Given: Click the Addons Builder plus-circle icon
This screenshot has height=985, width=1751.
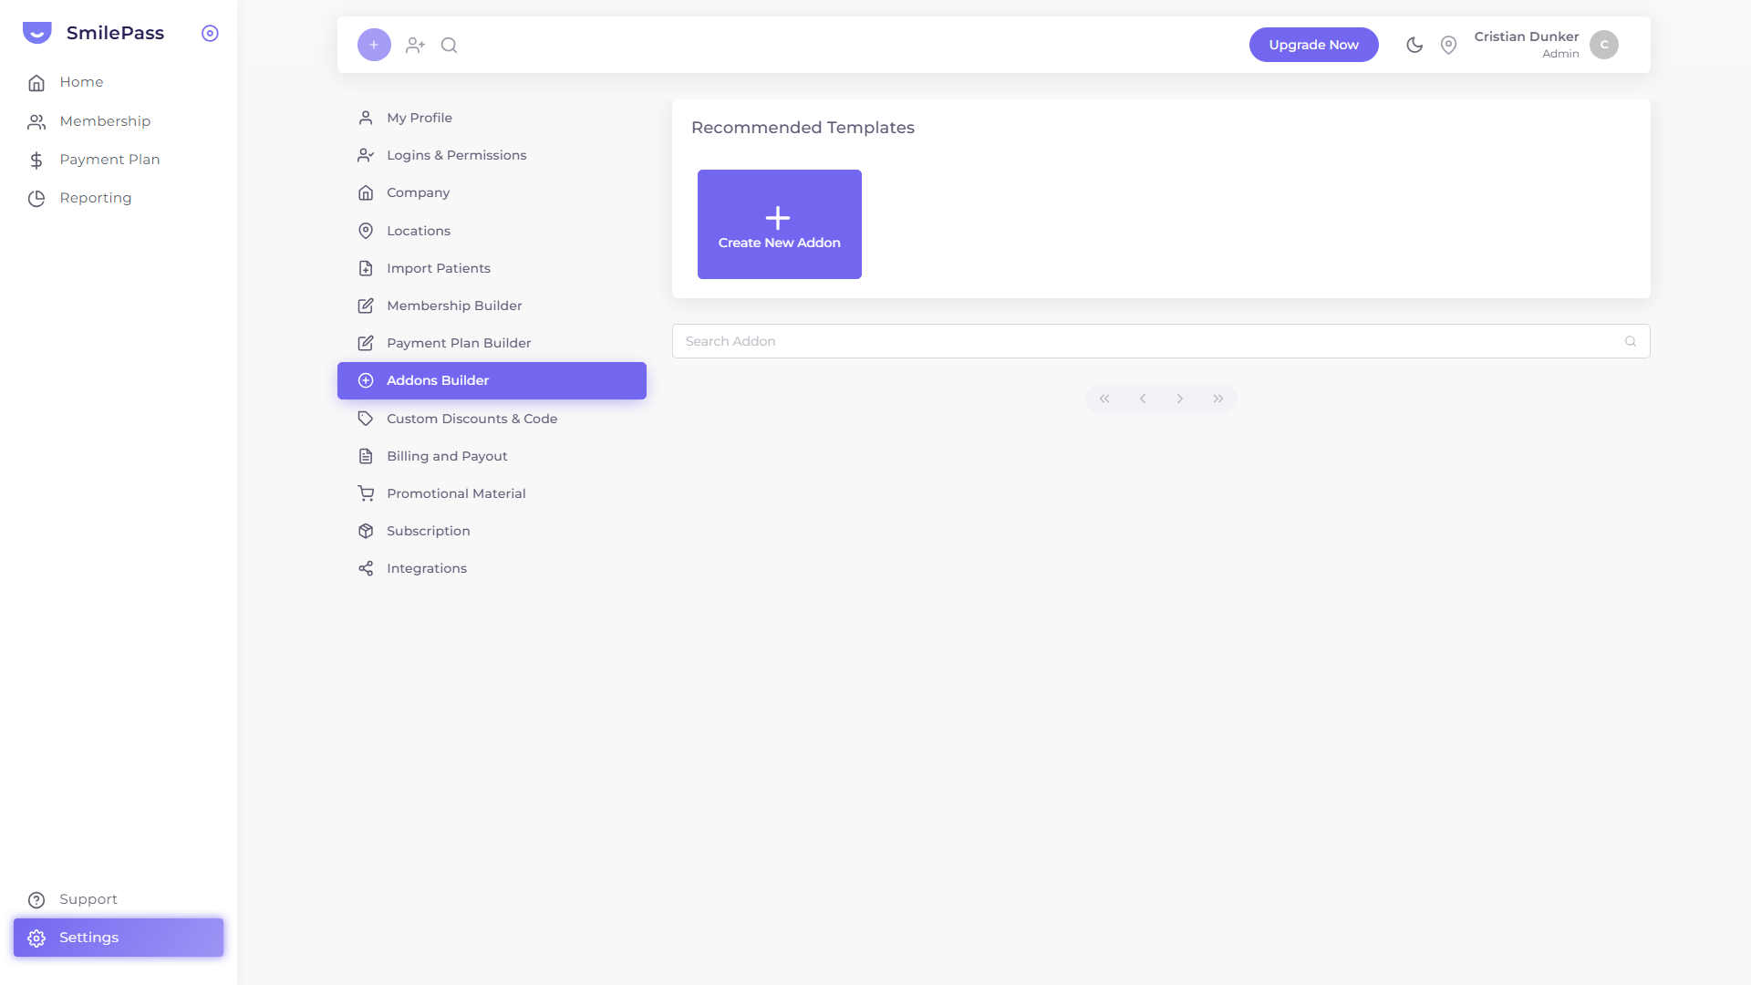Looking at the screenshot, I should (366, 380).
